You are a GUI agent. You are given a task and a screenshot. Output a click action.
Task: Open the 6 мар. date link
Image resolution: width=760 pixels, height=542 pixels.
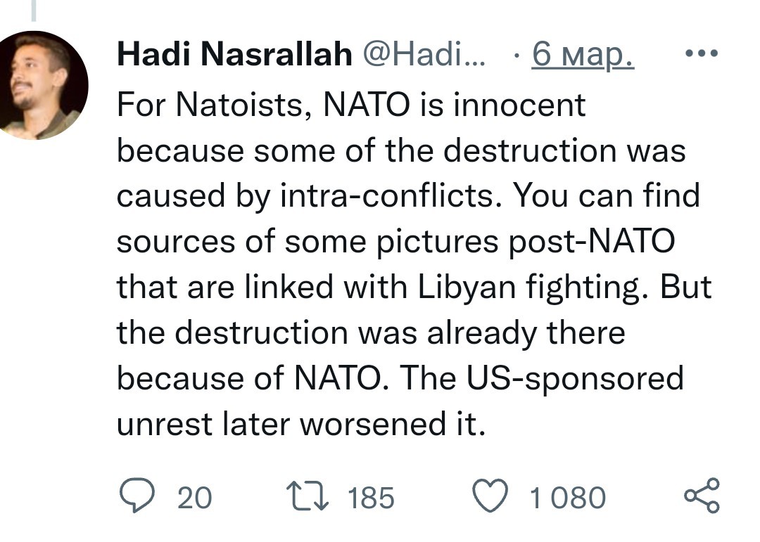[583, 54]
